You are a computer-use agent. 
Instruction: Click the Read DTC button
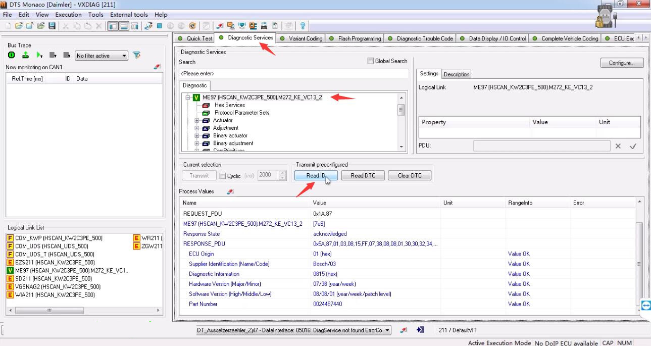pyautogui.click(x=363, y=176)
